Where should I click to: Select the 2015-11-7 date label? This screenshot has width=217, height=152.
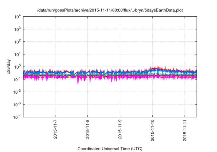(x=55, y=129)
